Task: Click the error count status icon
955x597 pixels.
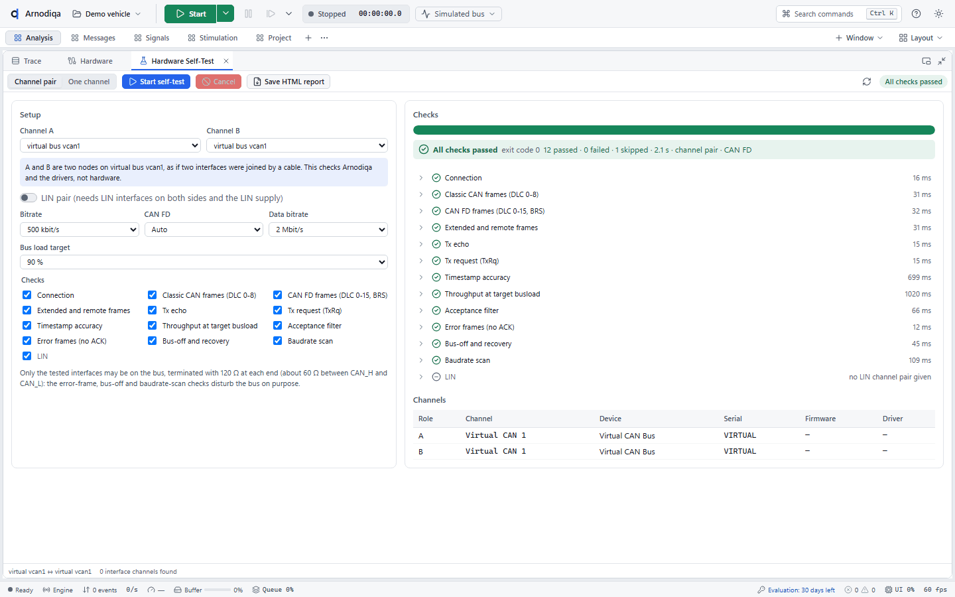Action: tap(848, 590)
